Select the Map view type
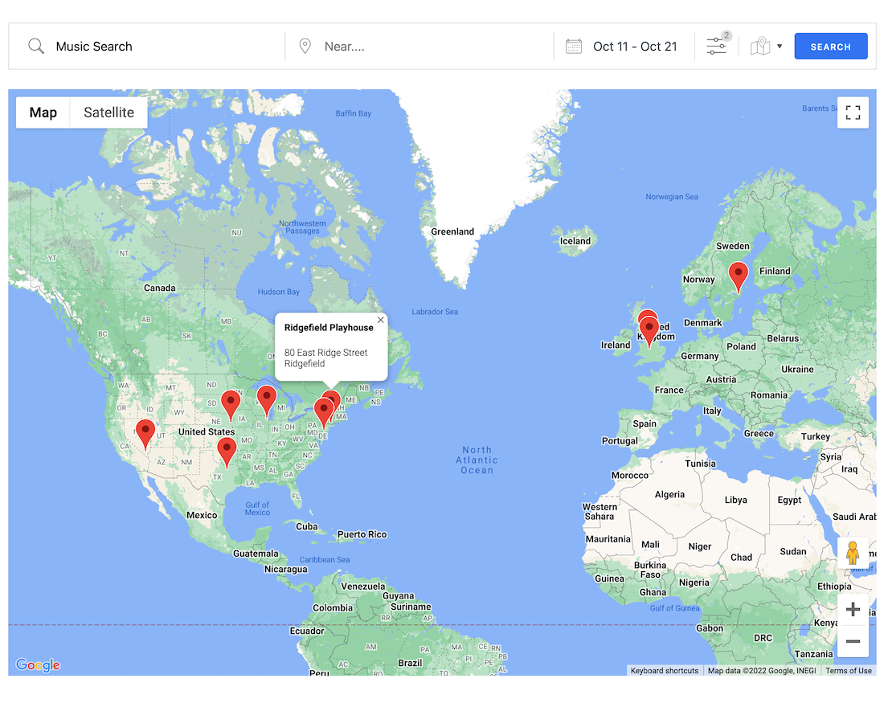Image resolution: width=884 pixels, height=707 pixels. point(43,112)
